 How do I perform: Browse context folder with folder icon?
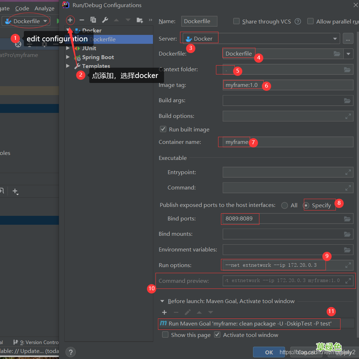click(347, 70)
